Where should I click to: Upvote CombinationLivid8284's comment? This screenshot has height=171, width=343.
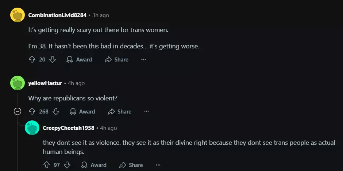32,59
